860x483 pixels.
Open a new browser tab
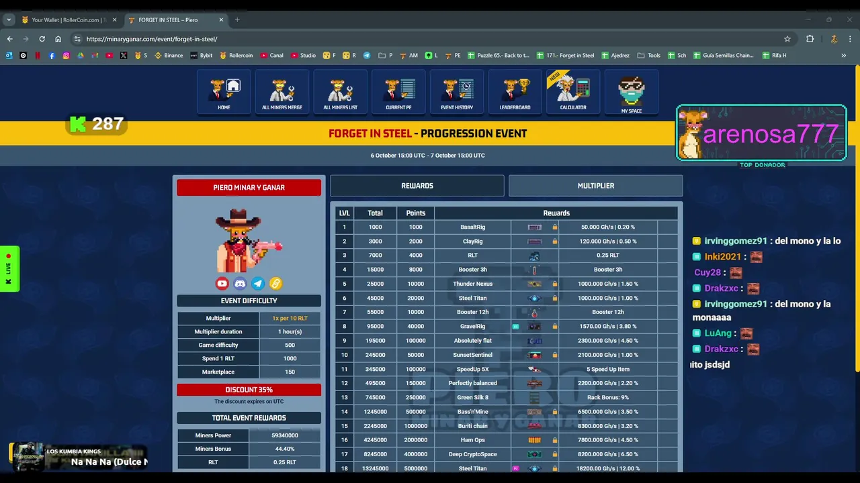(x=237, y=20)
